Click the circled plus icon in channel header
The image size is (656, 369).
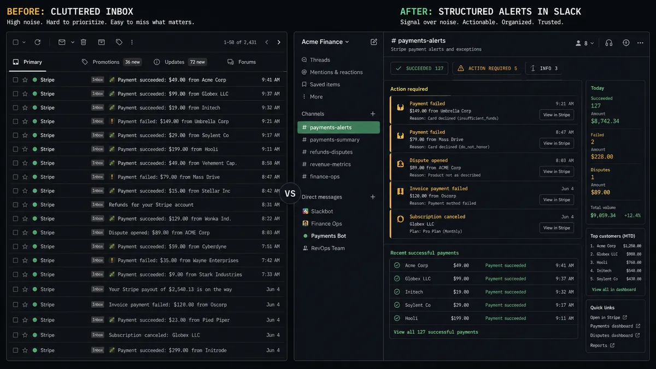(x=626, y=43)
